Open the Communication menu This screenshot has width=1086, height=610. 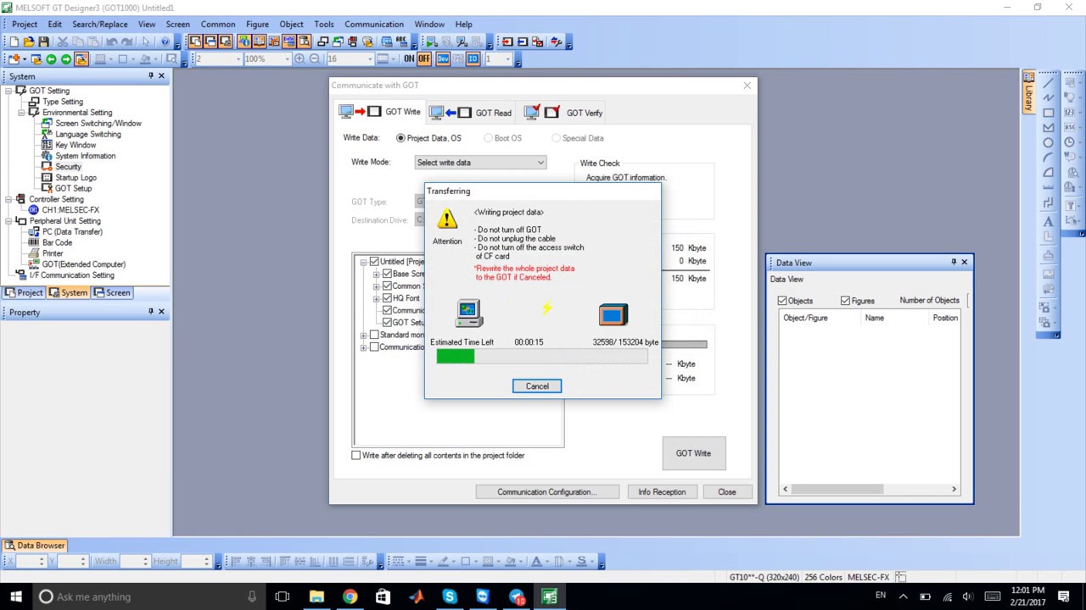click(374, 25)
